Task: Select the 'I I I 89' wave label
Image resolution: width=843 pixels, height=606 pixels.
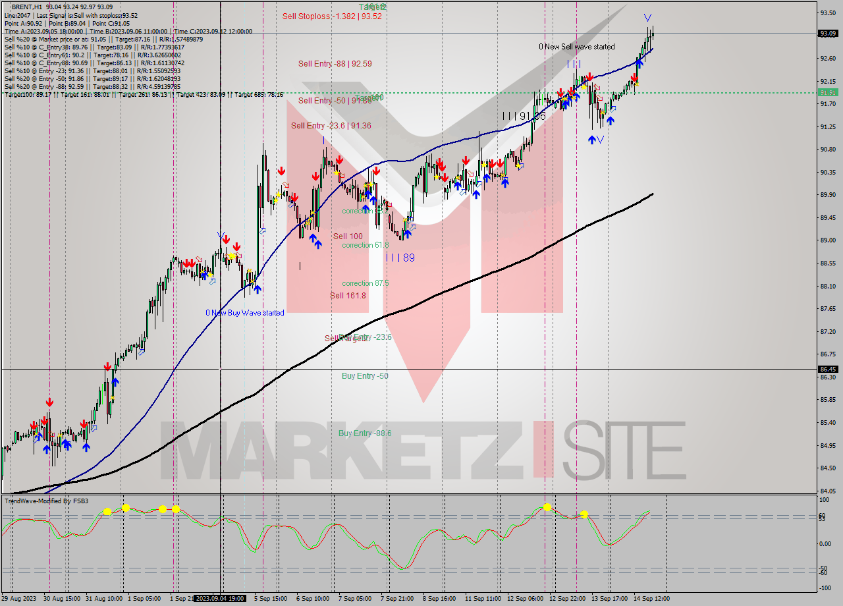Action: 400,258
